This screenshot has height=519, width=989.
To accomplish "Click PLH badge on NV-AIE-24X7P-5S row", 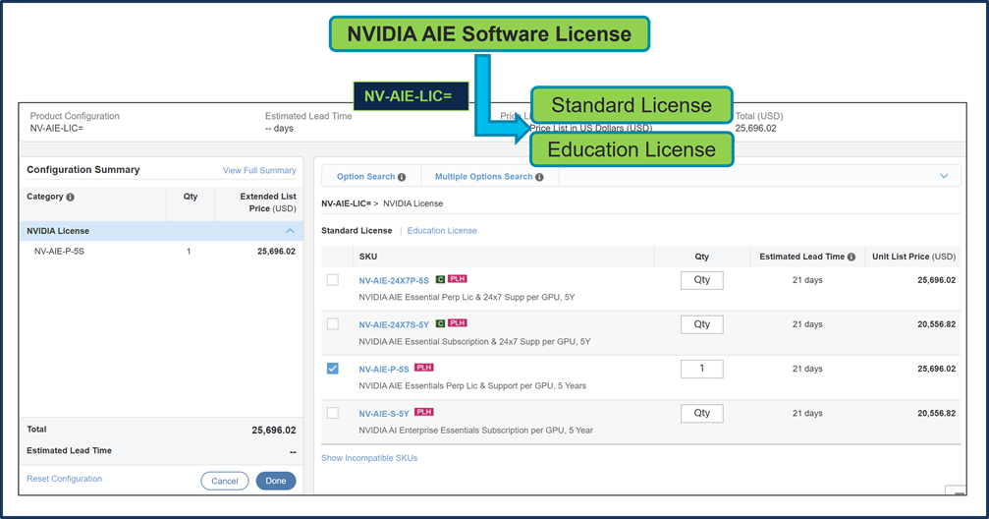I will click(458, 279).
